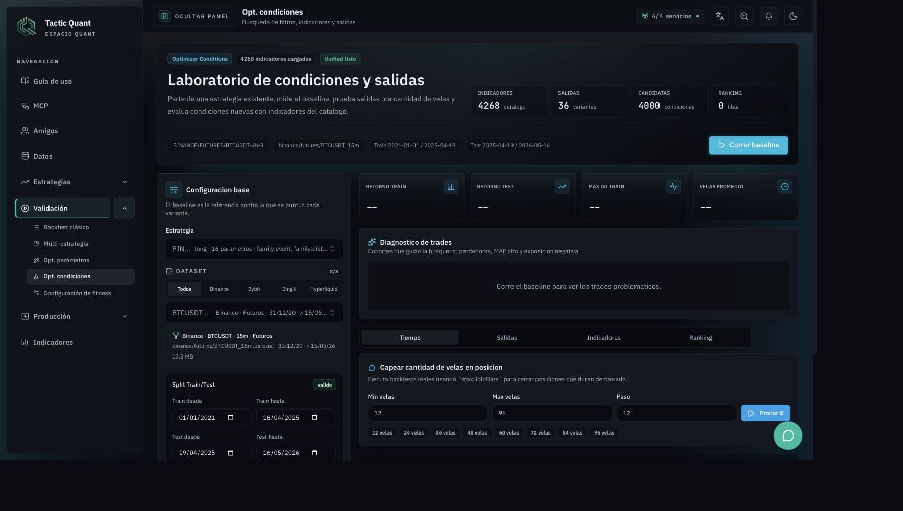This screenshot has width=903, height=511.
Task: Select BingX dataset filter
Action: click(289, 289)
